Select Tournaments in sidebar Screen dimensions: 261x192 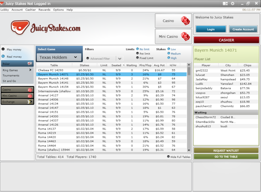[x=11, y=76]
